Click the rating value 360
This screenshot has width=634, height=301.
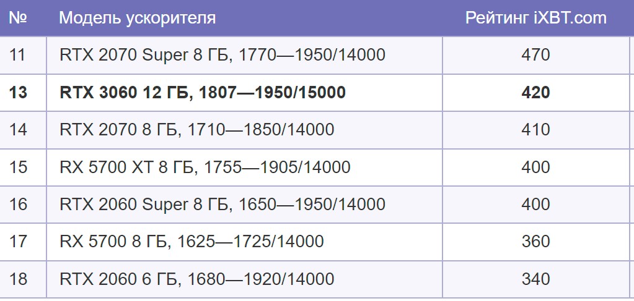(x=535, y=241)
